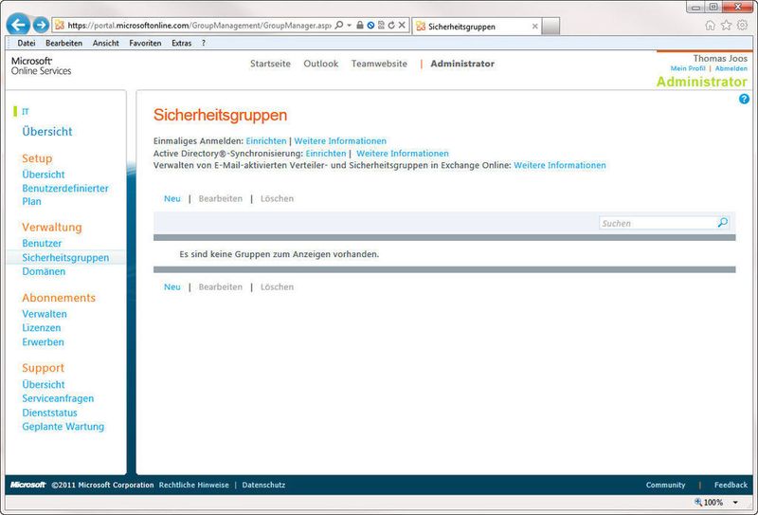Open the address bar autocomplete dropdown arrow

pos(349,26)
